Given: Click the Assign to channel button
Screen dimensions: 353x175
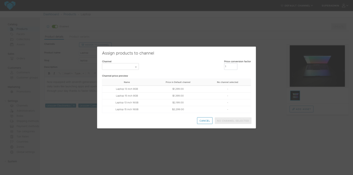Looking at the screenshot, I should pos(95,45).
